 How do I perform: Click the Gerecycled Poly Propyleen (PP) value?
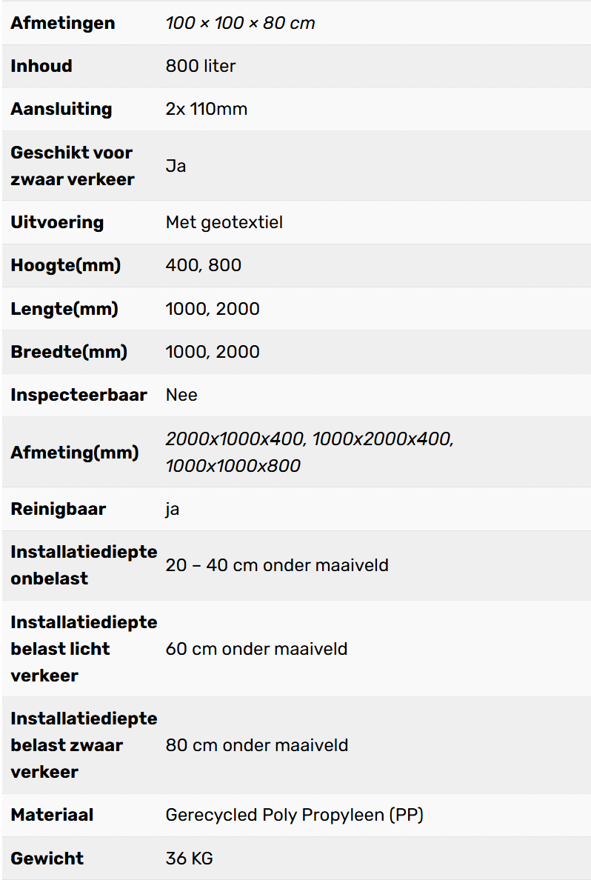tap(294, 815)
